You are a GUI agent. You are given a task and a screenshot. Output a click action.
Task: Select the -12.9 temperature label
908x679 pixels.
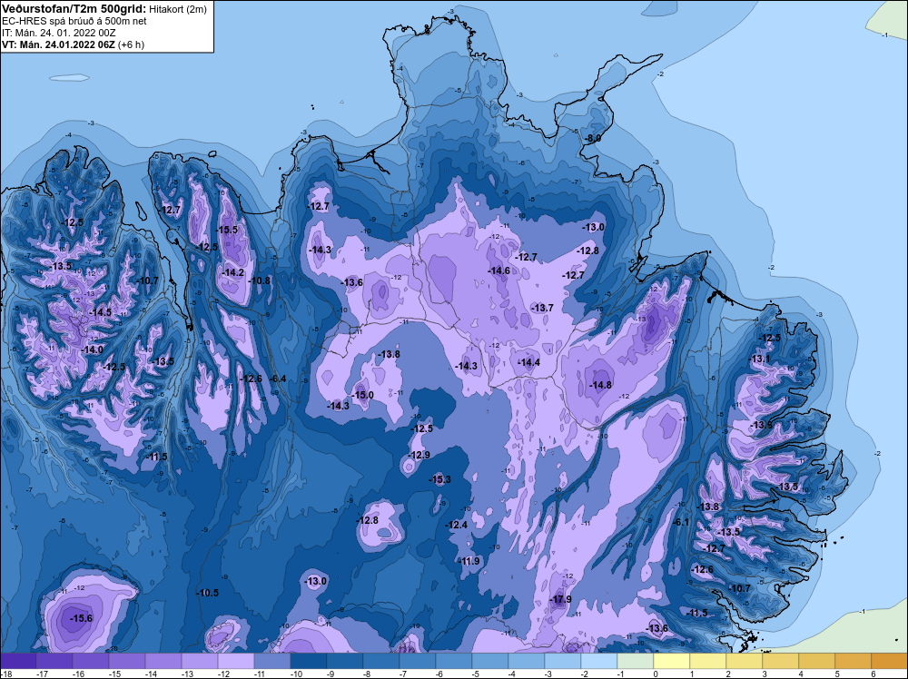(x=419, y=455)
